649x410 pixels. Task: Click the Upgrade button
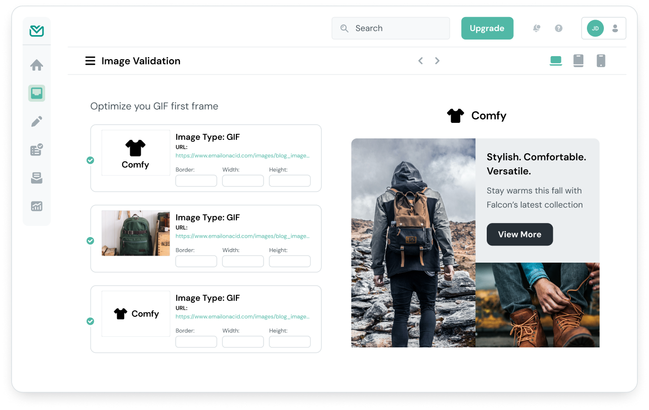(x=487, y=28)
